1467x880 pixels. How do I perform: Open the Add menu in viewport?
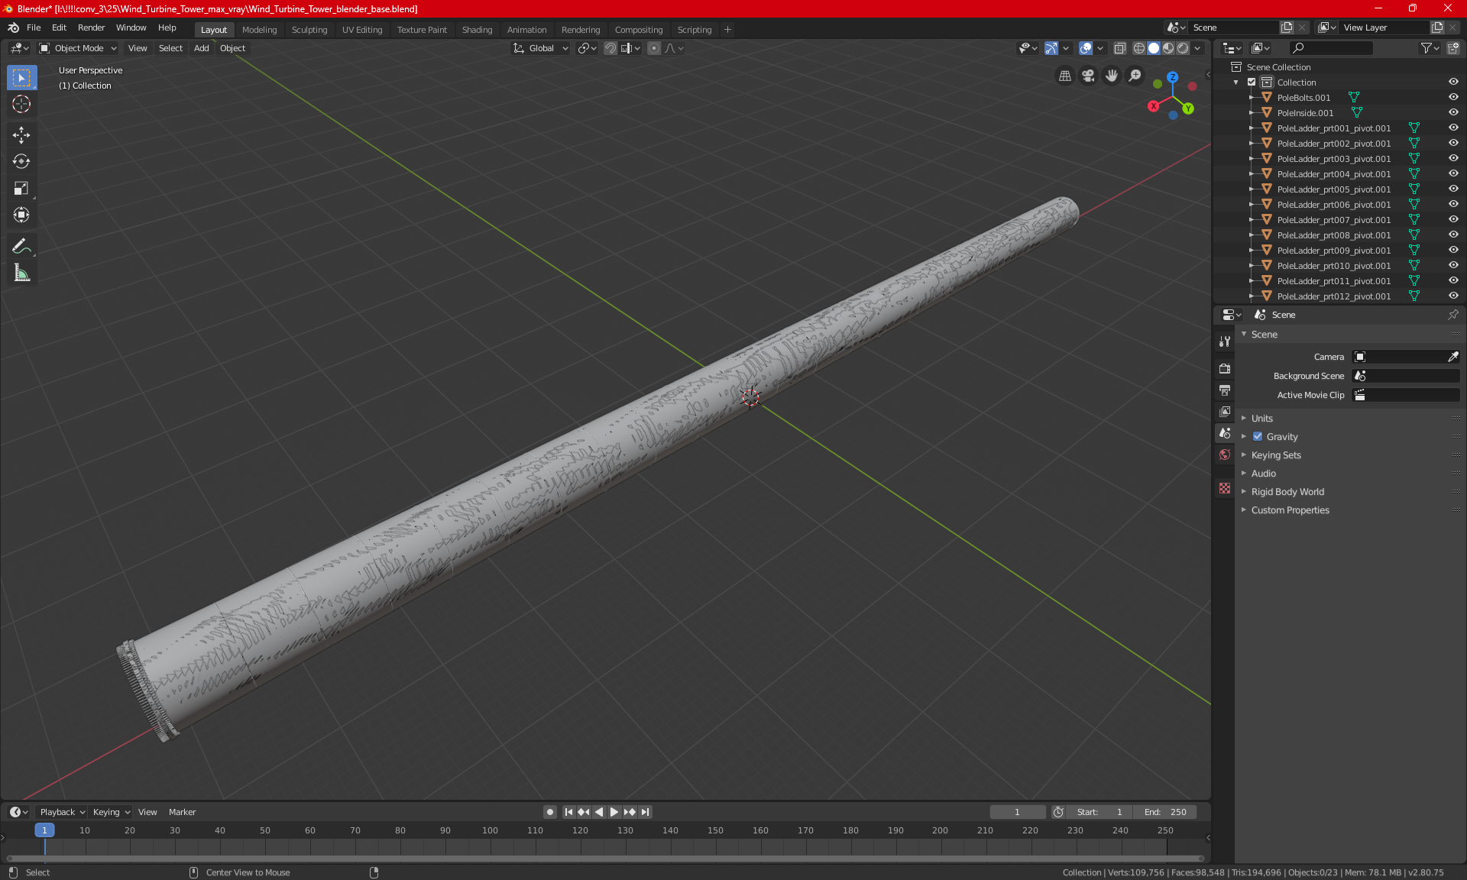(x=201, y=48)
